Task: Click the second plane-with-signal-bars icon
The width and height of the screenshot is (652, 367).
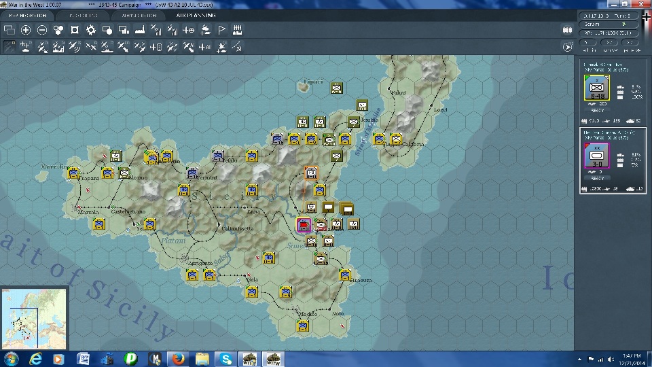Action: click(172, 30)
